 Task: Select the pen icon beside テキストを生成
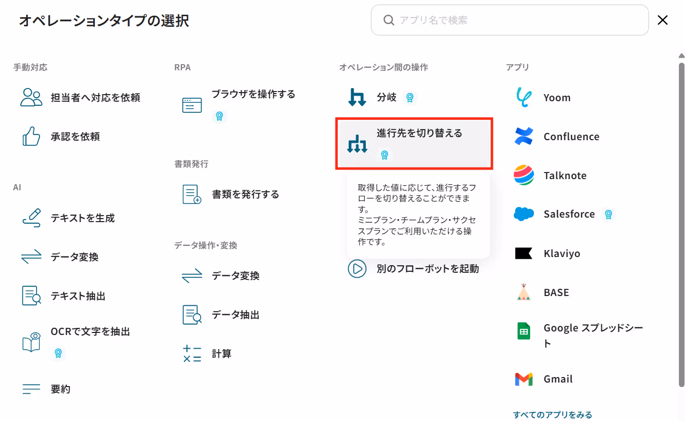pos(31,218)
